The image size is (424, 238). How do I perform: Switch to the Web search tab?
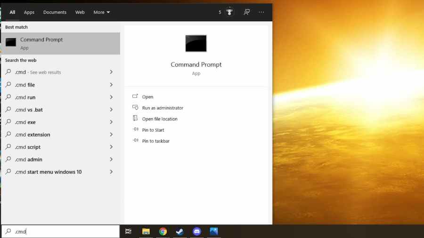(80, 12)
